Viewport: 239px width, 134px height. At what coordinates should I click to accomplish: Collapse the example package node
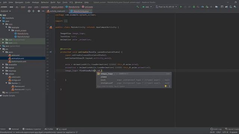6,27
